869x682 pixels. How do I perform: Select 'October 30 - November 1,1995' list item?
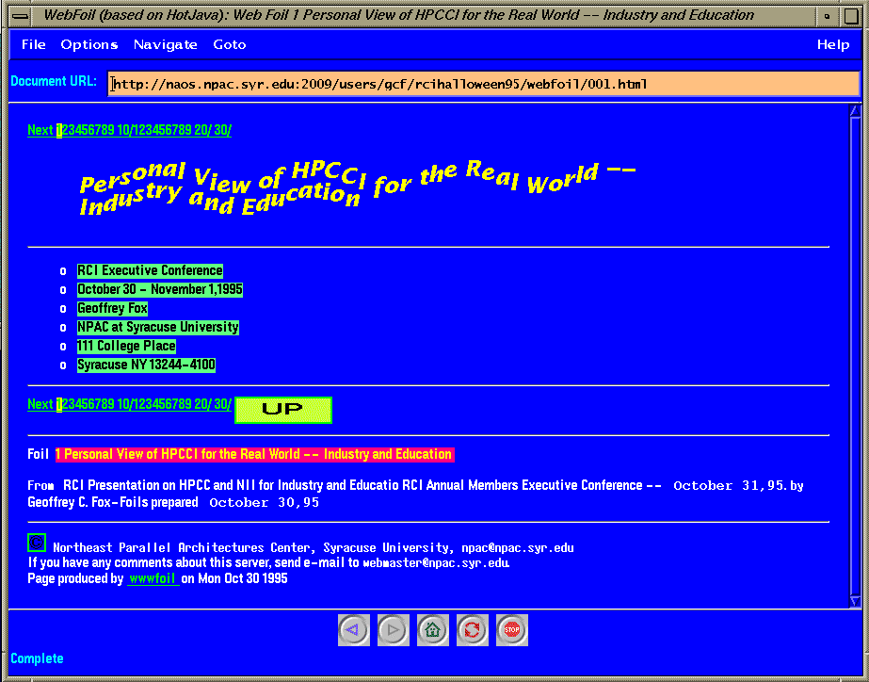coord(160,289)
